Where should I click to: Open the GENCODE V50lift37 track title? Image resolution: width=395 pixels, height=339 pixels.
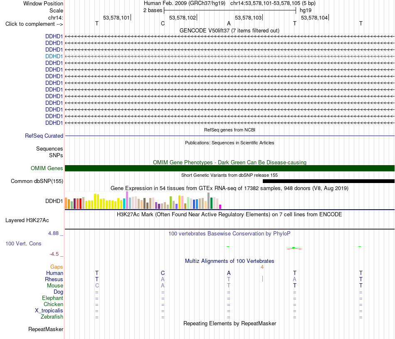[230, 30]
